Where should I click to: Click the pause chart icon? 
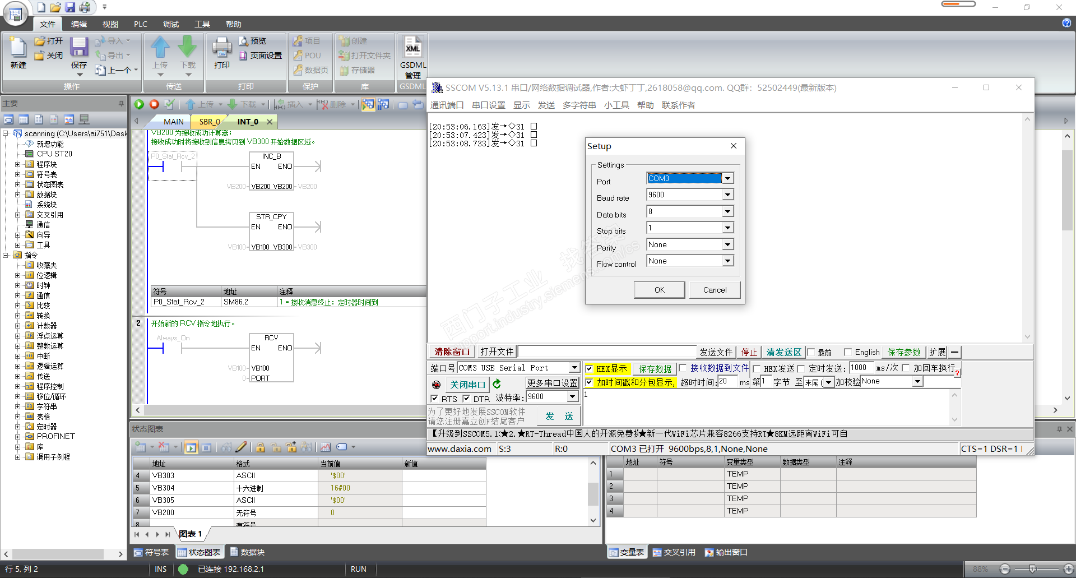point(207,447)
